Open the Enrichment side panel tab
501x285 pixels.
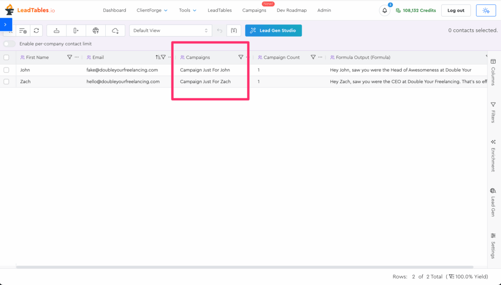tap(493, 155)
